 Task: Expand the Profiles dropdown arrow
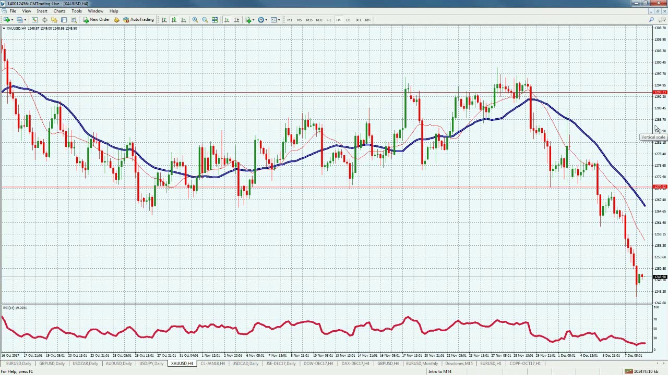[26, 20]
